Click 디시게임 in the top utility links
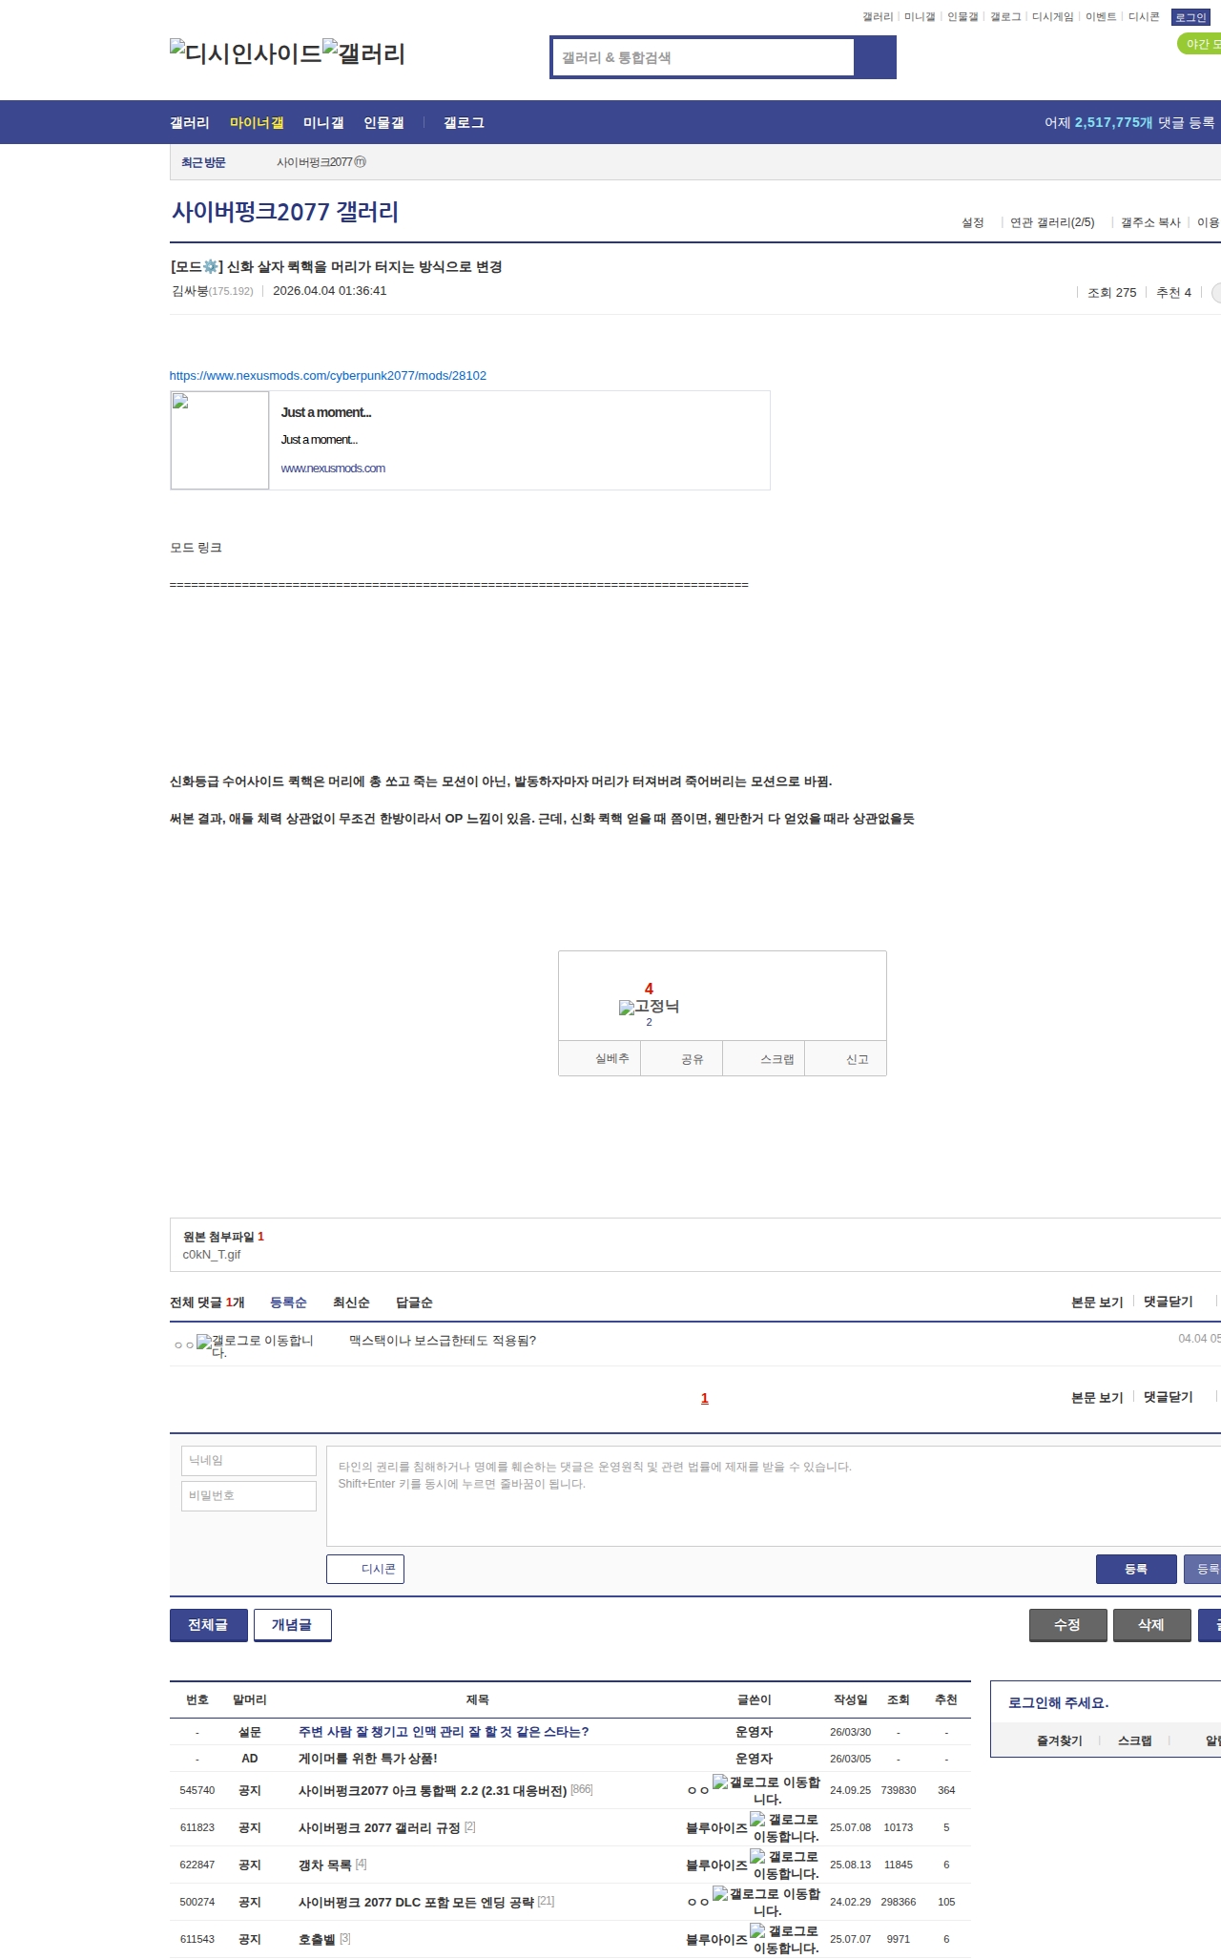 (x=1053, y=16)
